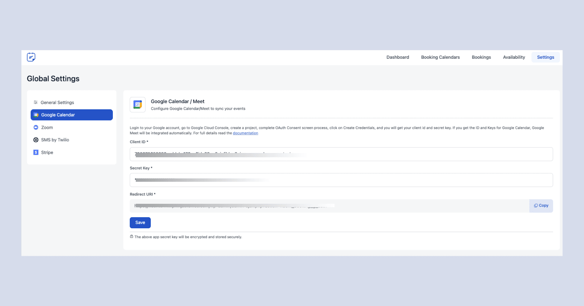Screen dimensions: 584x306
Task: Click the large Google Calendar logo in the header
Action: click(x=138, y=105)
